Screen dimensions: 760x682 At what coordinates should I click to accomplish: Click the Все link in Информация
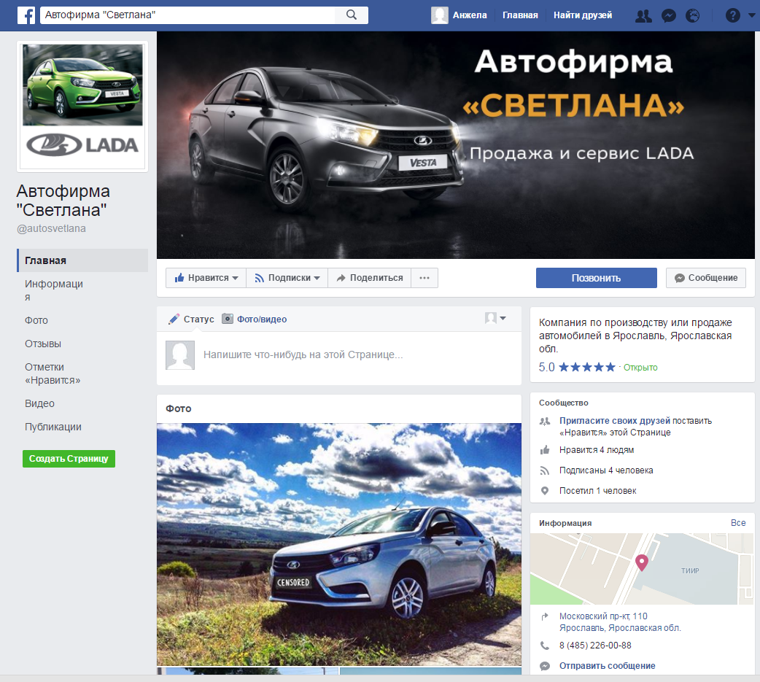tap(737, 522)
